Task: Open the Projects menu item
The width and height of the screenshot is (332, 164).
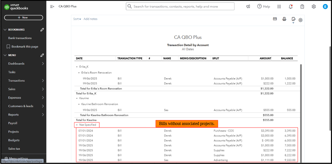Action: pos(14,132)
